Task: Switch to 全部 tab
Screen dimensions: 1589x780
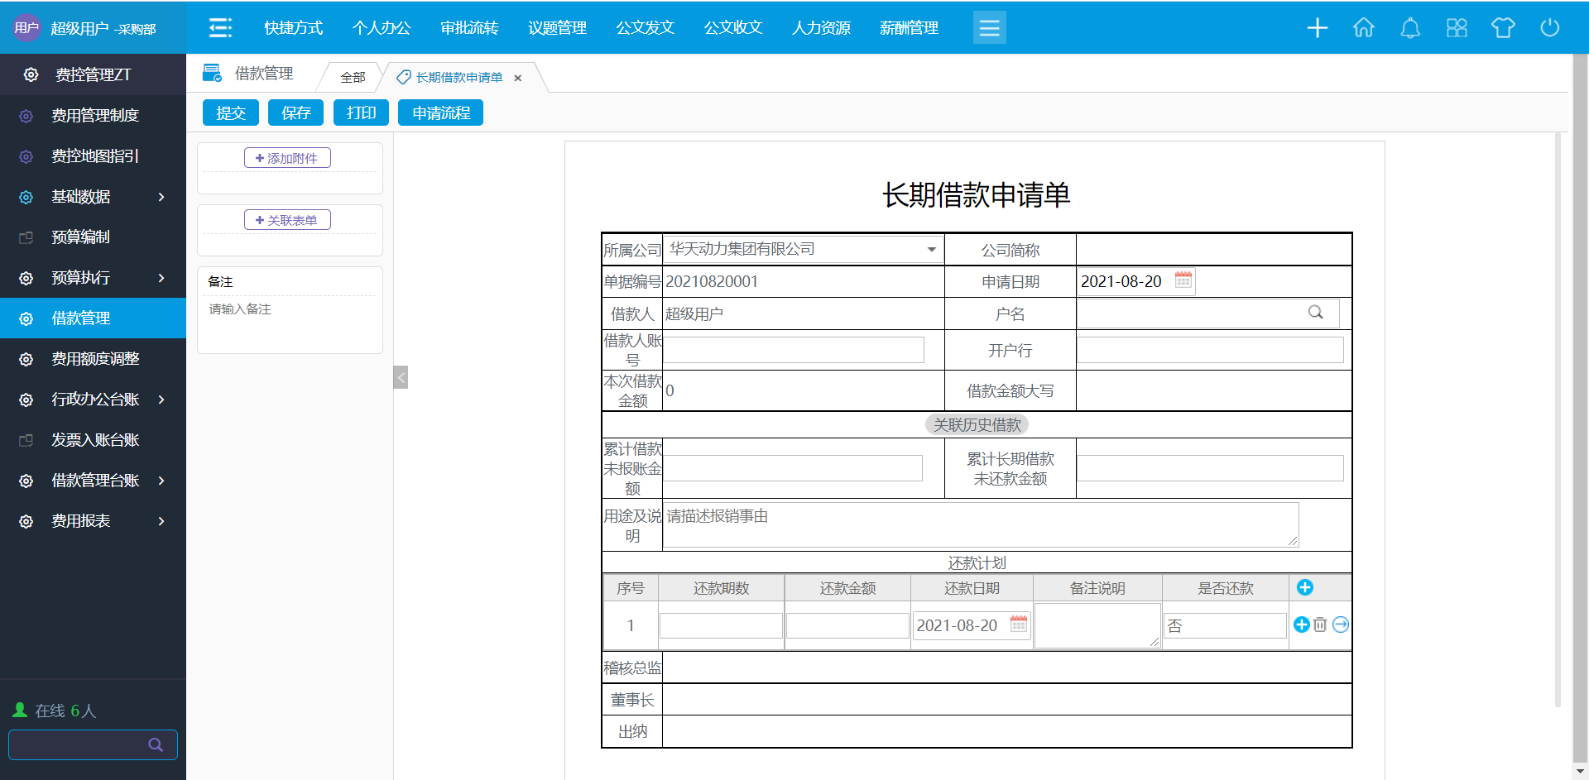Action: click(x=353, y=77)
